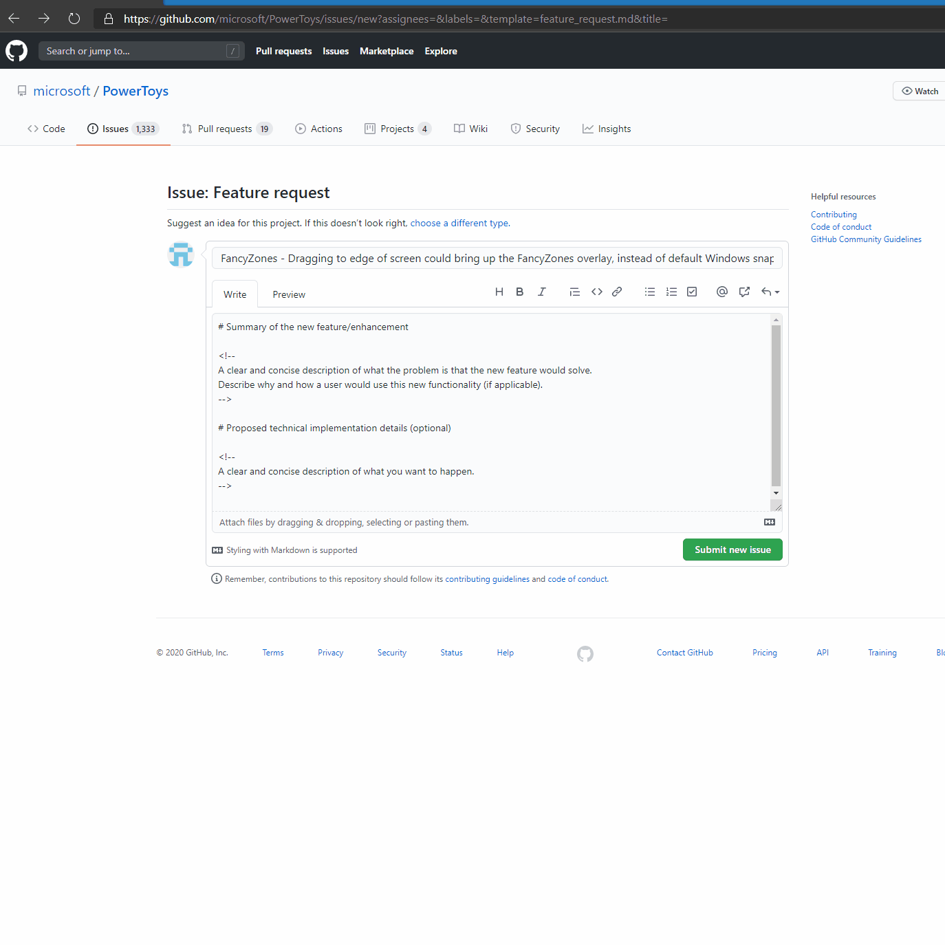Open the Projects tab
Image resolution: width=945 pixels, height=945 pixels.
point(398,129)
